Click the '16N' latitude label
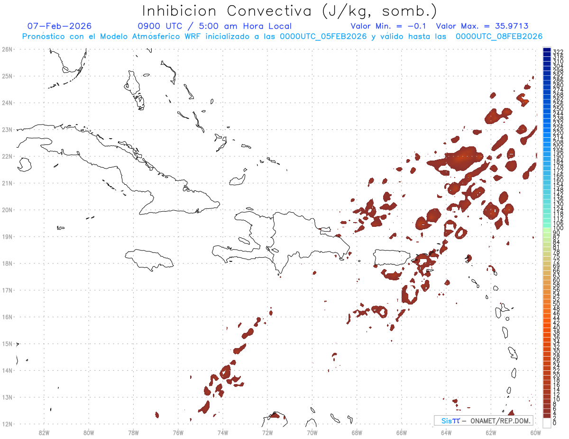The image size is (569, 439). (7, 317)
